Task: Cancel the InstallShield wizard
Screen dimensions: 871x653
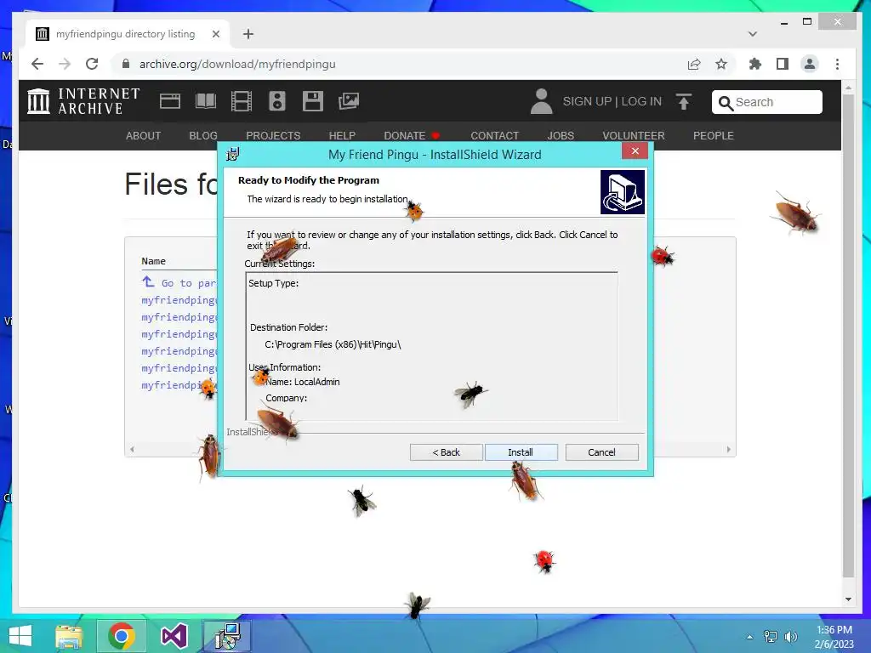Action: (601, 452)
